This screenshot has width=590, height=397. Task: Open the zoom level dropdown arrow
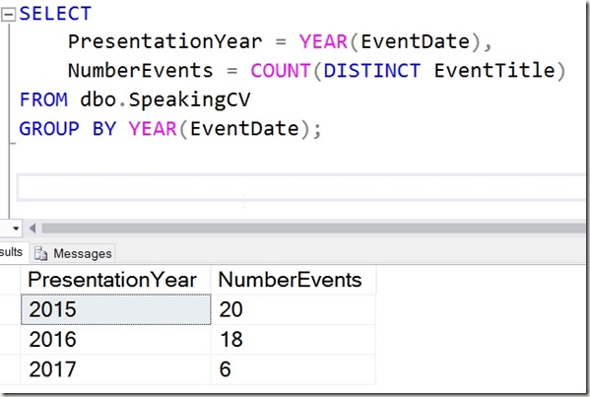(16, 229)
